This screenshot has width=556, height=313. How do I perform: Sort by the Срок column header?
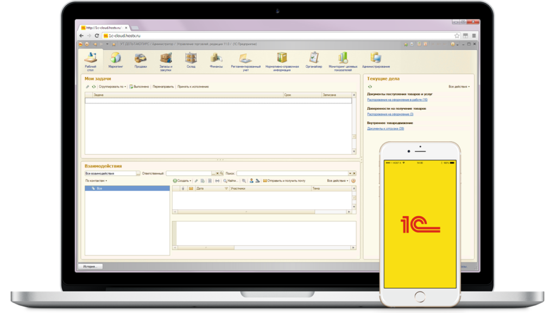(x=302, y=95)
